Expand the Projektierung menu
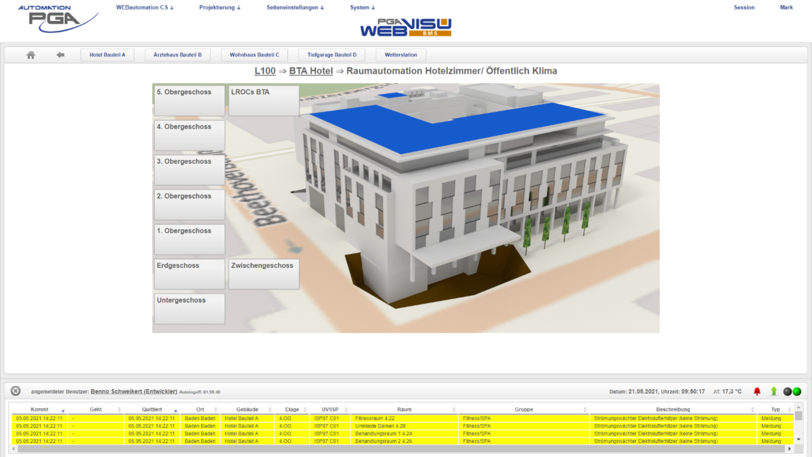Screen dimensions: 812x457 (x=220, y=7)
